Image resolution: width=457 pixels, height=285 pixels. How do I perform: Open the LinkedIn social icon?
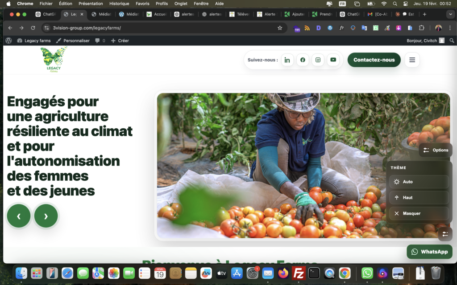point(287,60)
